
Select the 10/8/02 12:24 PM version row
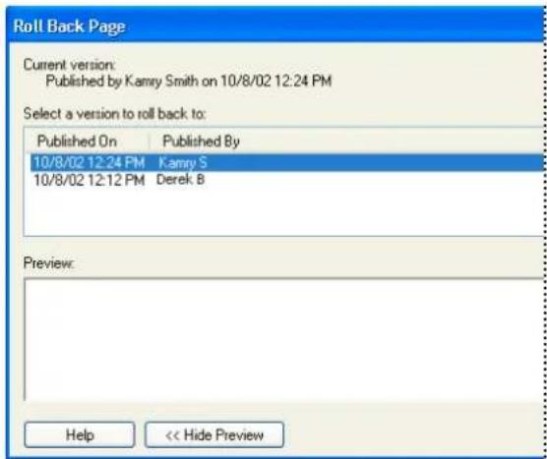point(286,162)
